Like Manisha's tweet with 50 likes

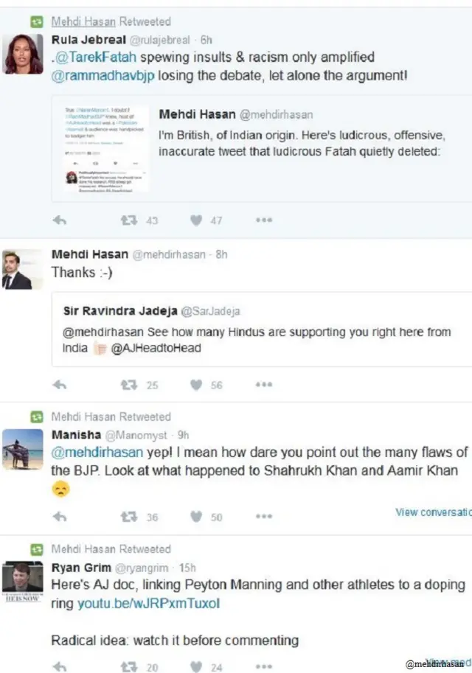196,517
